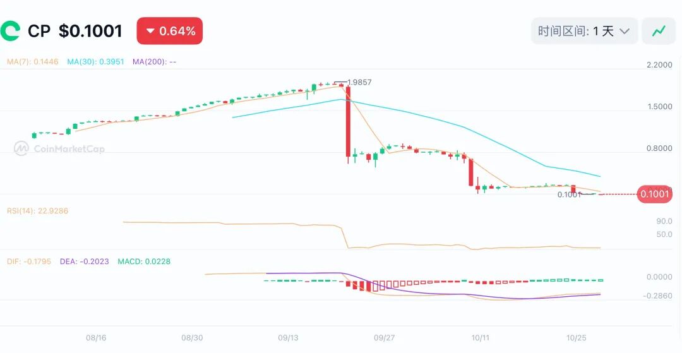Click the 08/16 date axis label

[96, 338]
